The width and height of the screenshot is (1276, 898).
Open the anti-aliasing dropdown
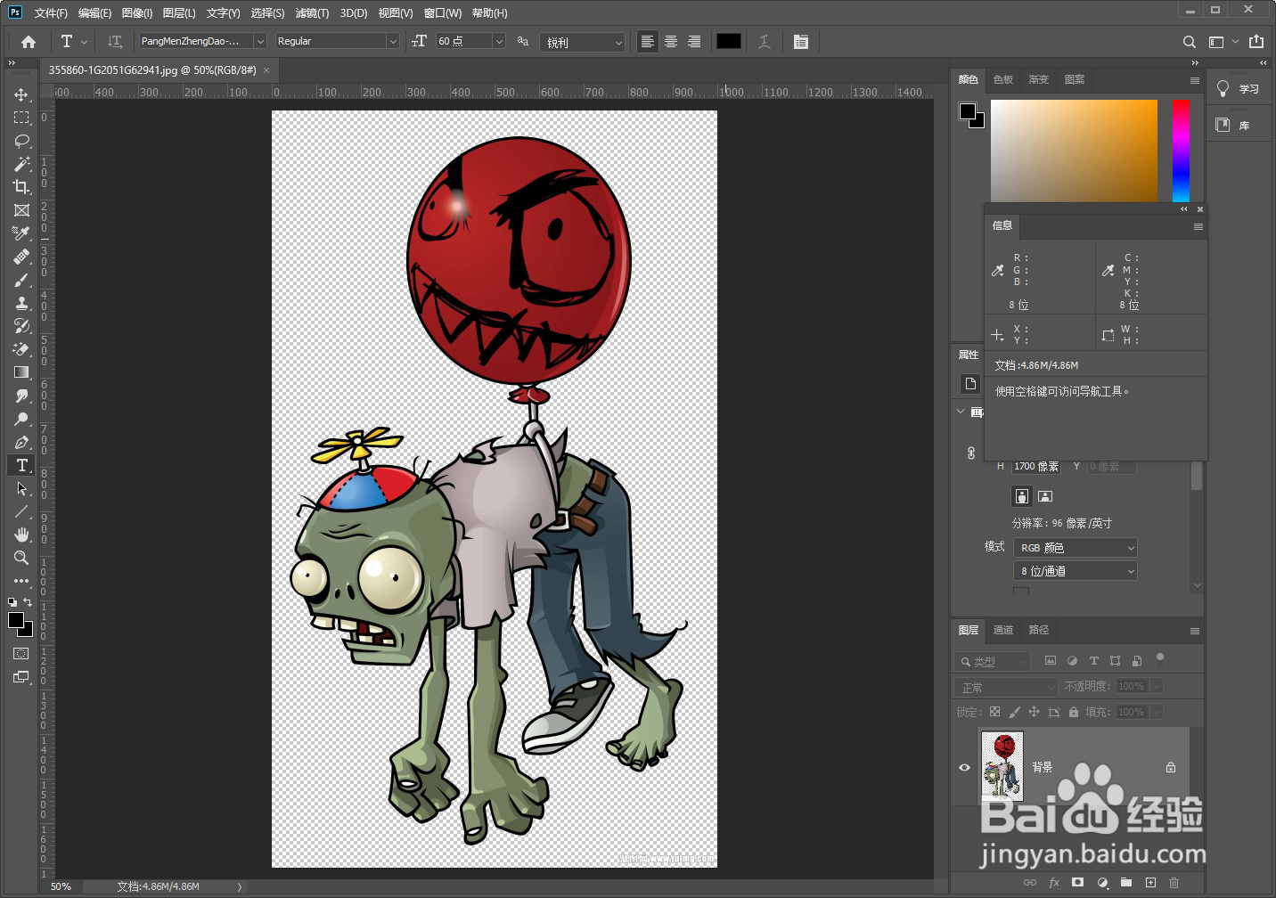[582, 42]
